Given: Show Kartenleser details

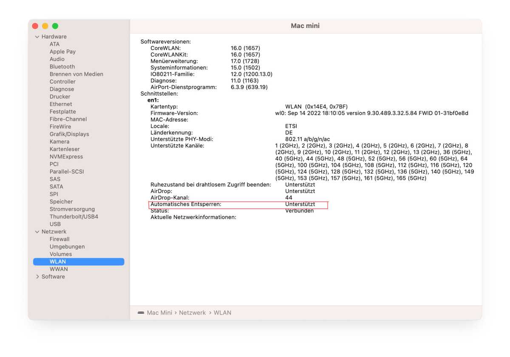Looking at the screenshot, I should coord(64,149).
